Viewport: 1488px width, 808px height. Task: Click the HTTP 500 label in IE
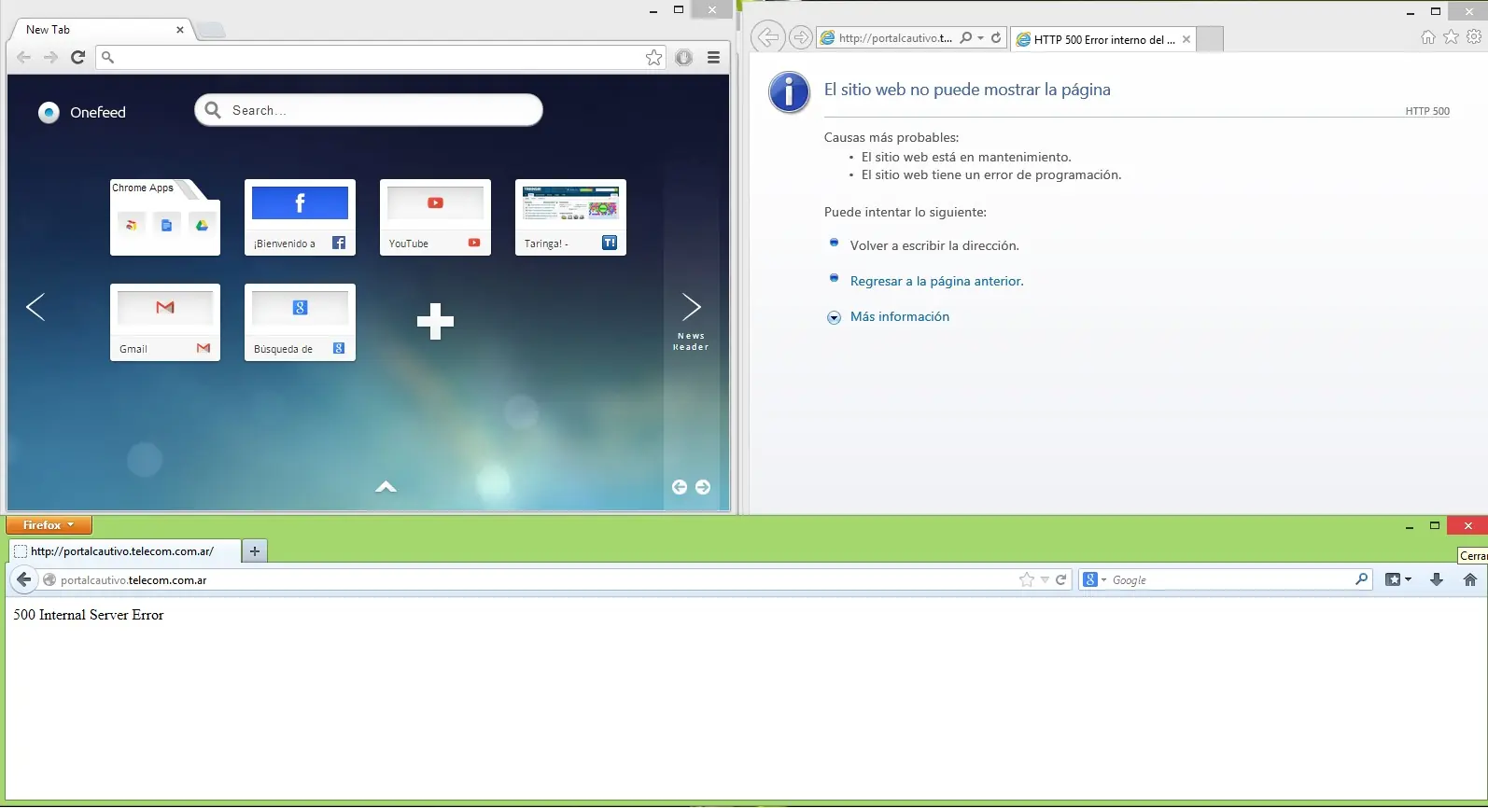click(x=1427, y=111)
